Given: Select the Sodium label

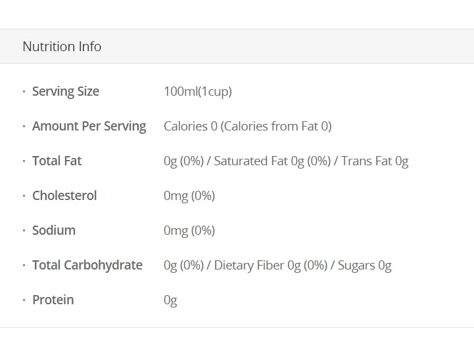Looking at the screenshot, I should coord(54,231).
